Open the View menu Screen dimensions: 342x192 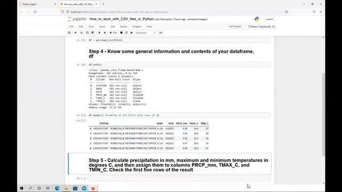point(91,27)
